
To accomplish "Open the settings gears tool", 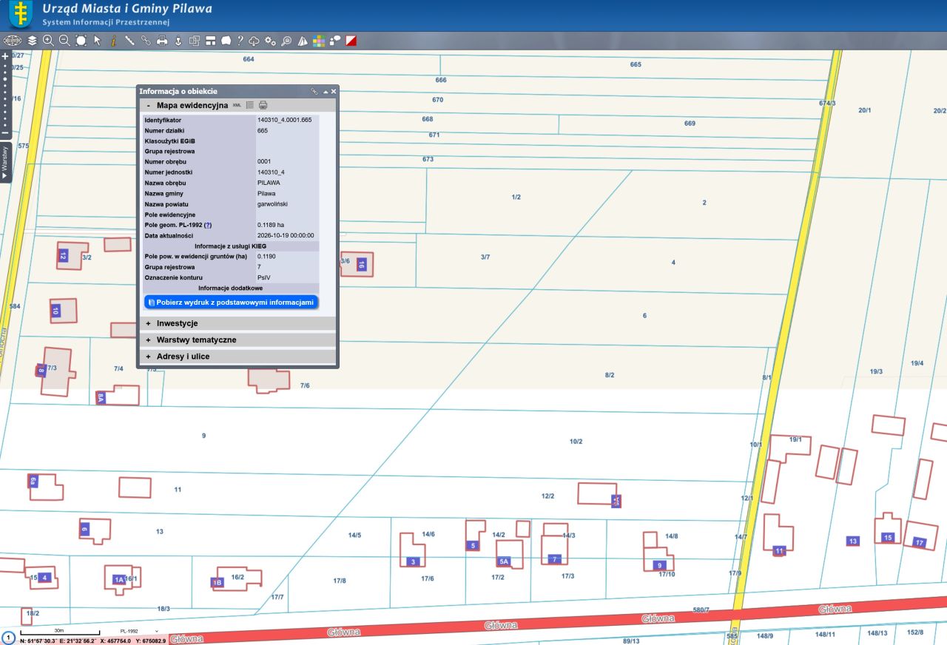I will pyautogui.click(x=270, y=41).
